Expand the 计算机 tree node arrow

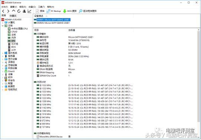pyautogui.click(x=3, y=23)
